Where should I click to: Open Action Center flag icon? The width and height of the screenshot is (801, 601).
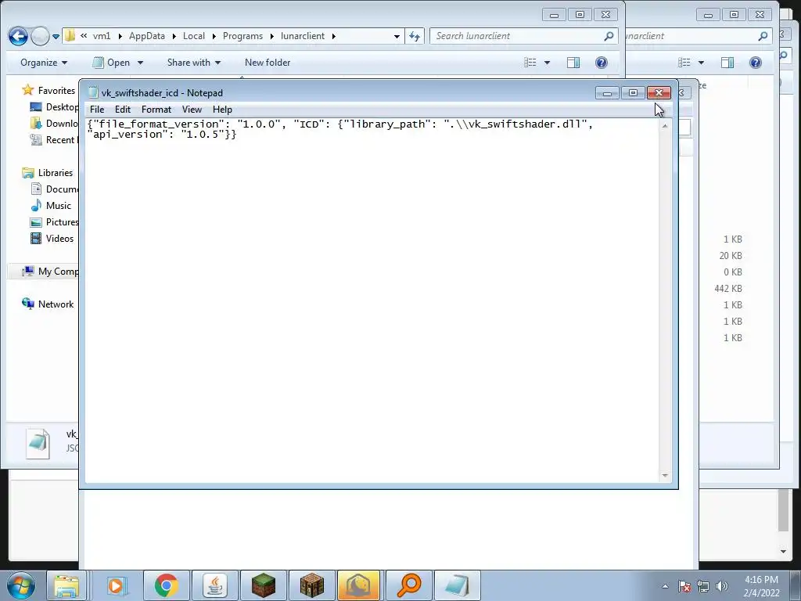pyautogui.click(x=684, y=586)
